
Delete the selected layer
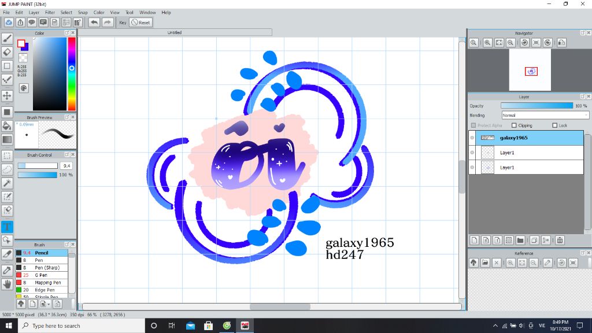pos(560,240)
